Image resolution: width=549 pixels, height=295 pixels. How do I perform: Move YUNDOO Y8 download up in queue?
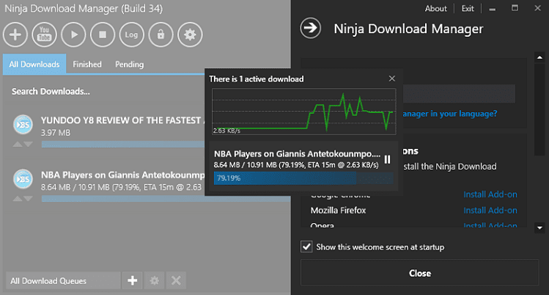pos(18,145)
